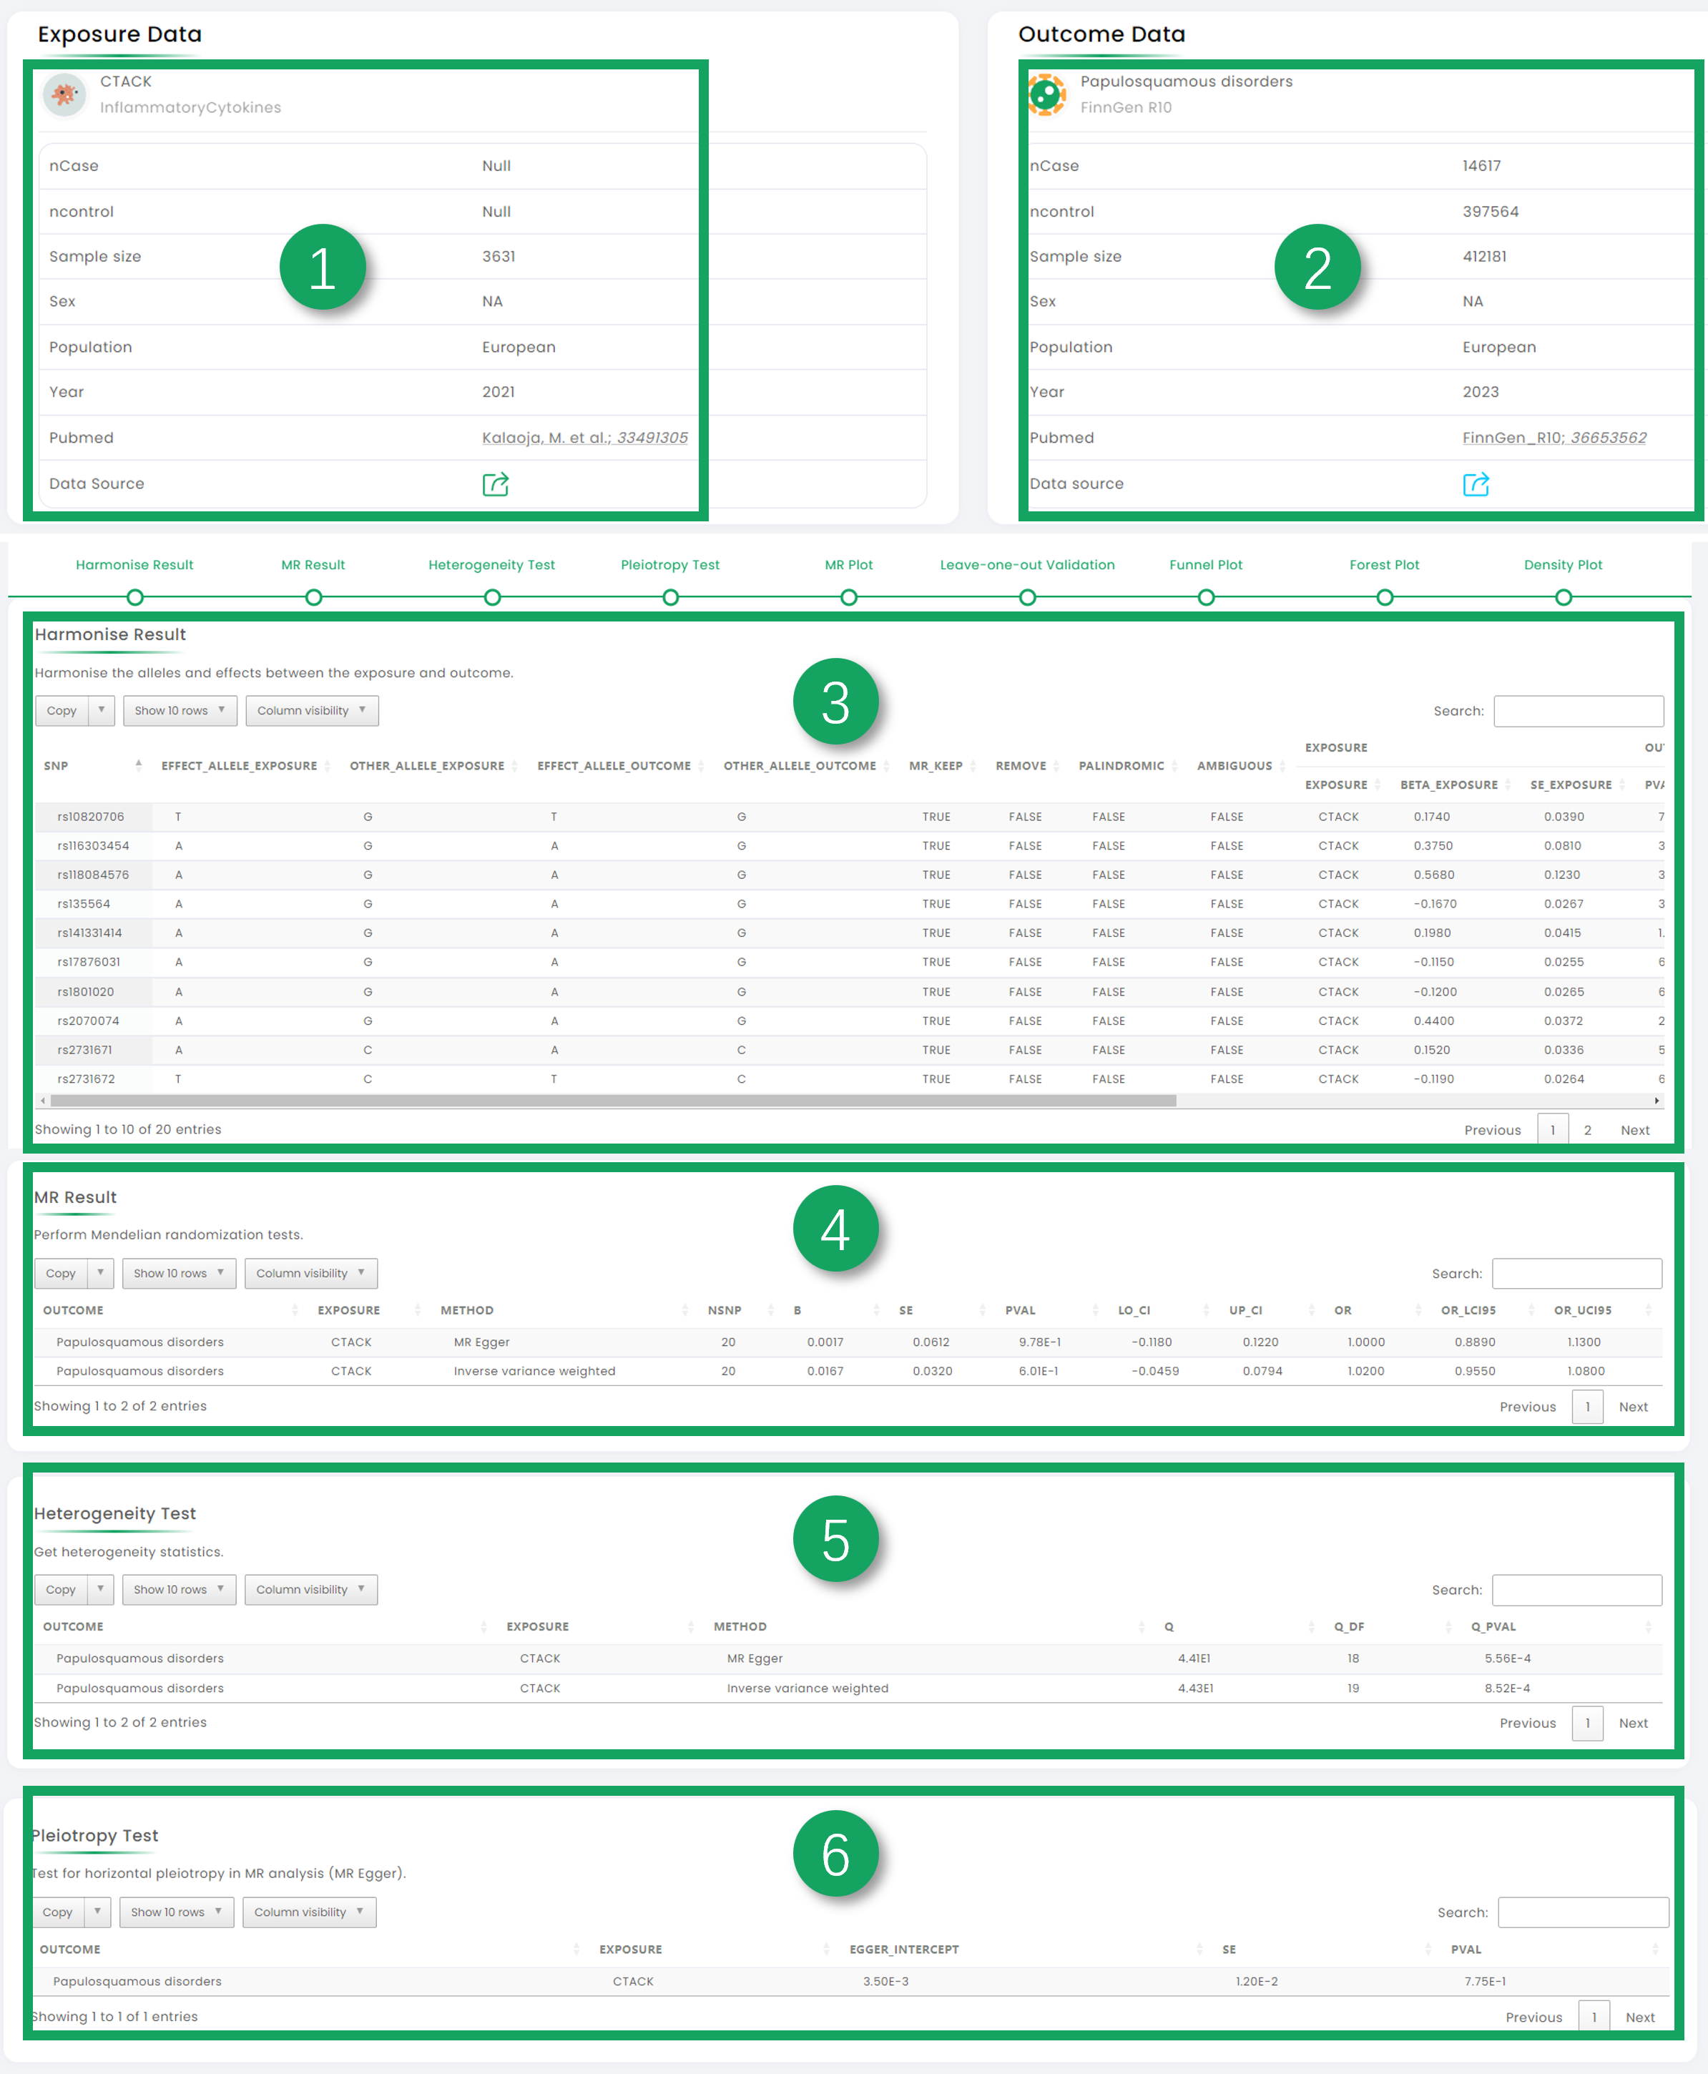Jump to Heterogeneity Test section
The width and height of the screenshot is (1708, 2074).
click(x=492, y=565)
